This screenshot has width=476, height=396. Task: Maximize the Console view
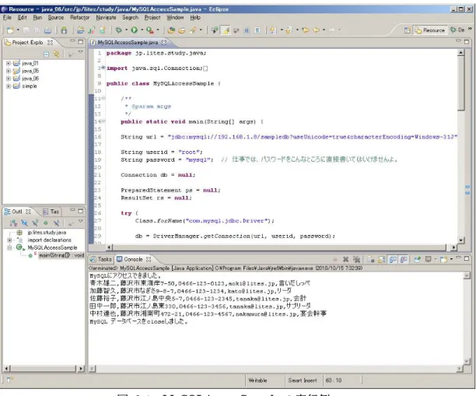point(467,258)
